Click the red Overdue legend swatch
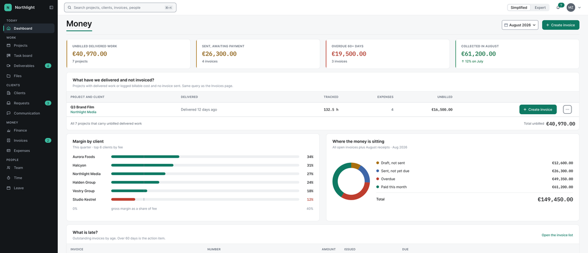 click(x=377, y=179)
